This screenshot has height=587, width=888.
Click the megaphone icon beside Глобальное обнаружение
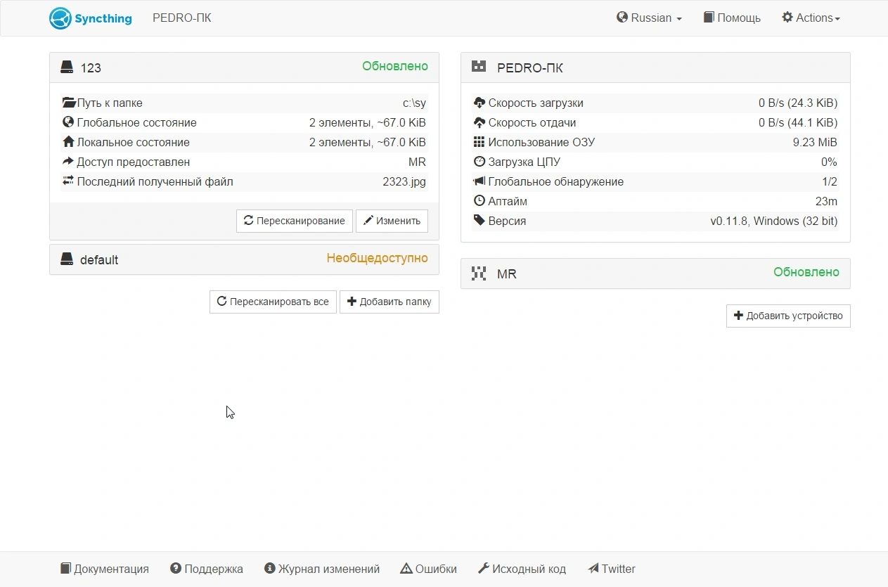[480, 181]
